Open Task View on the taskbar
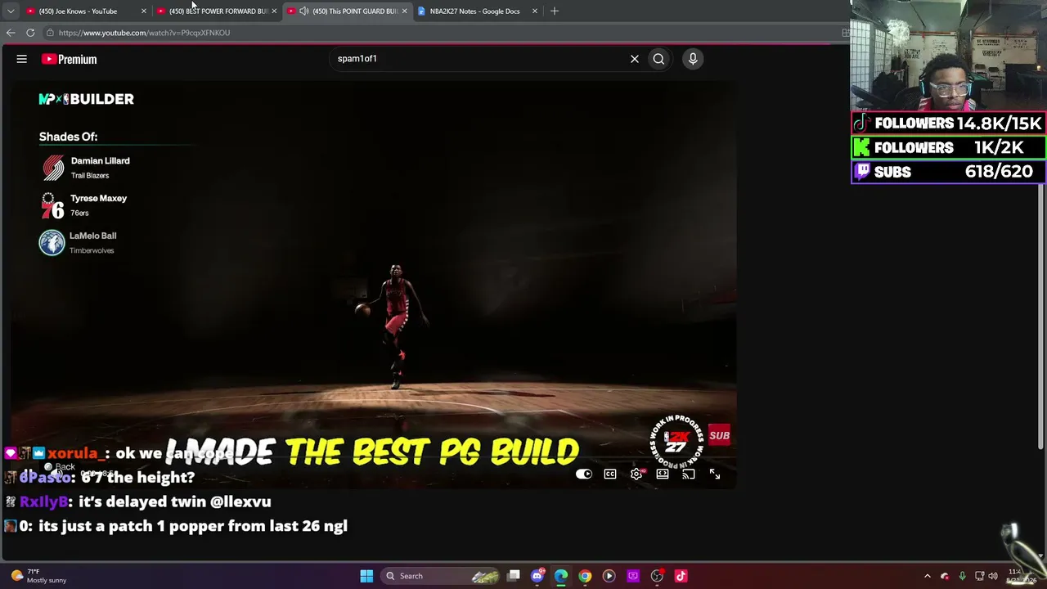This screenshot has height=589, width=1047. (514, 576)
